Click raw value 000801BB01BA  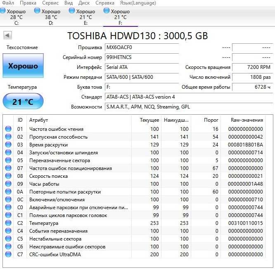pos(245,145)
